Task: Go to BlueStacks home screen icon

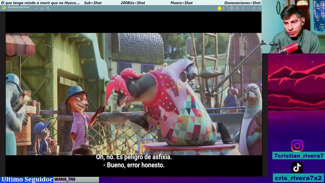Action: point(42,8)
